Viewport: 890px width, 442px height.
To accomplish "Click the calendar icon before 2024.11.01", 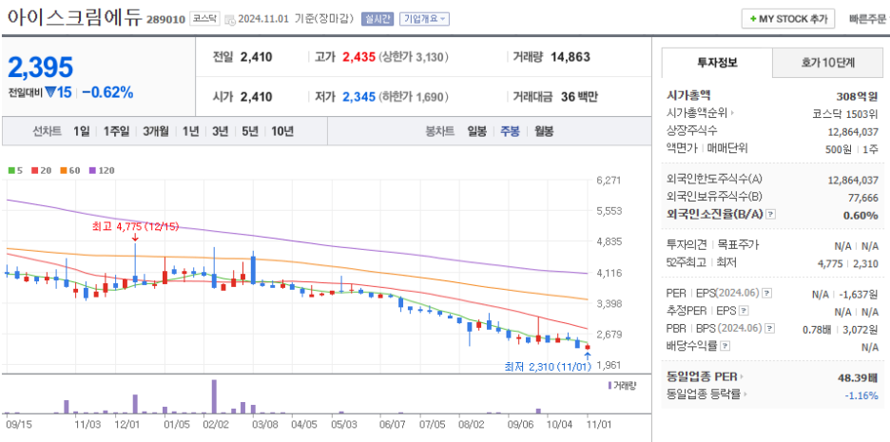I will coord(230,19).
